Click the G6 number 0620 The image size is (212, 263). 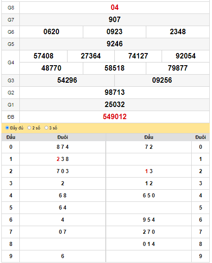51,32
